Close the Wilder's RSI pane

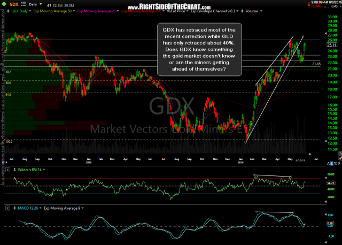[7, 170]
